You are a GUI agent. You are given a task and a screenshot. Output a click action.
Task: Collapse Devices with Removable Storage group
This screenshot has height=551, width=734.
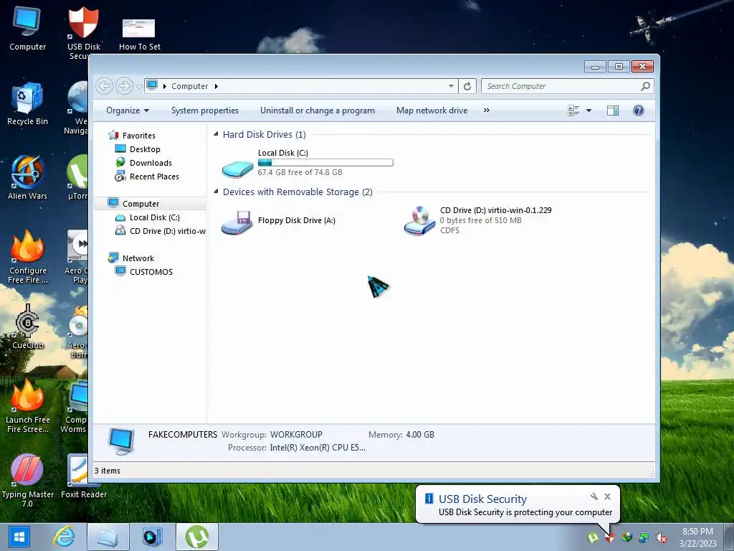pos(216,192)
